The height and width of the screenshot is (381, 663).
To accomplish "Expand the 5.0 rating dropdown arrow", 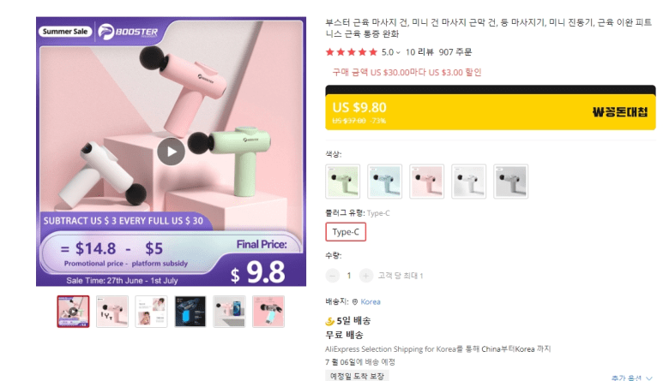I will (x=398, y=53).
